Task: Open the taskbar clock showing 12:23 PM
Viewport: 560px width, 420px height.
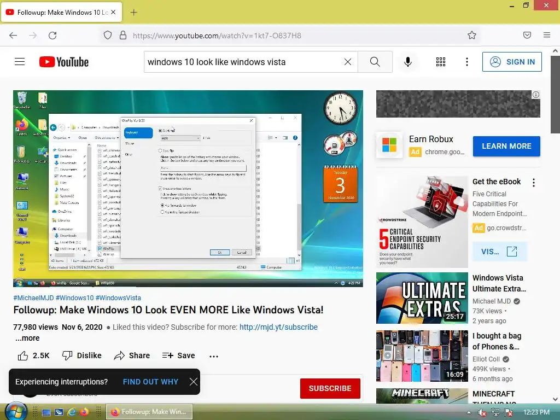Action: click(536, 412)
